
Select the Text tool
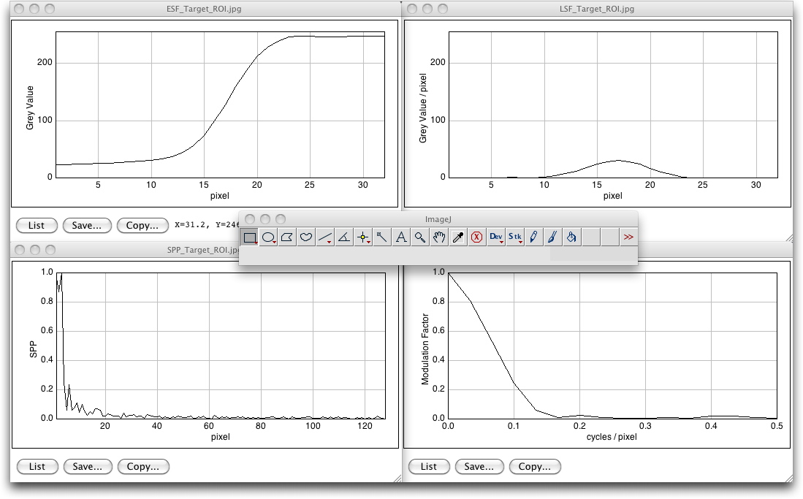[x=401, y=237]
